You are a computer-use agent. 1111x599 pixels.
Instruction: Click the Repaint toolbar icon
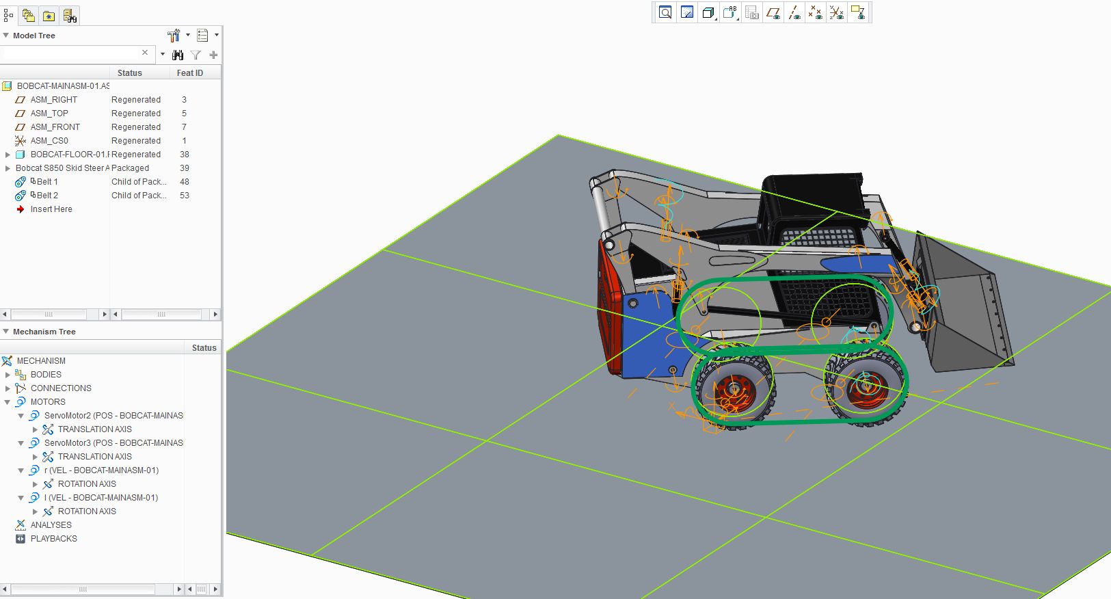(687, 12)
